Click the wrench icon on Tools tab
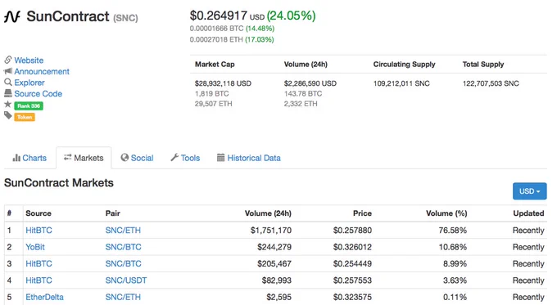 [174, 158]
